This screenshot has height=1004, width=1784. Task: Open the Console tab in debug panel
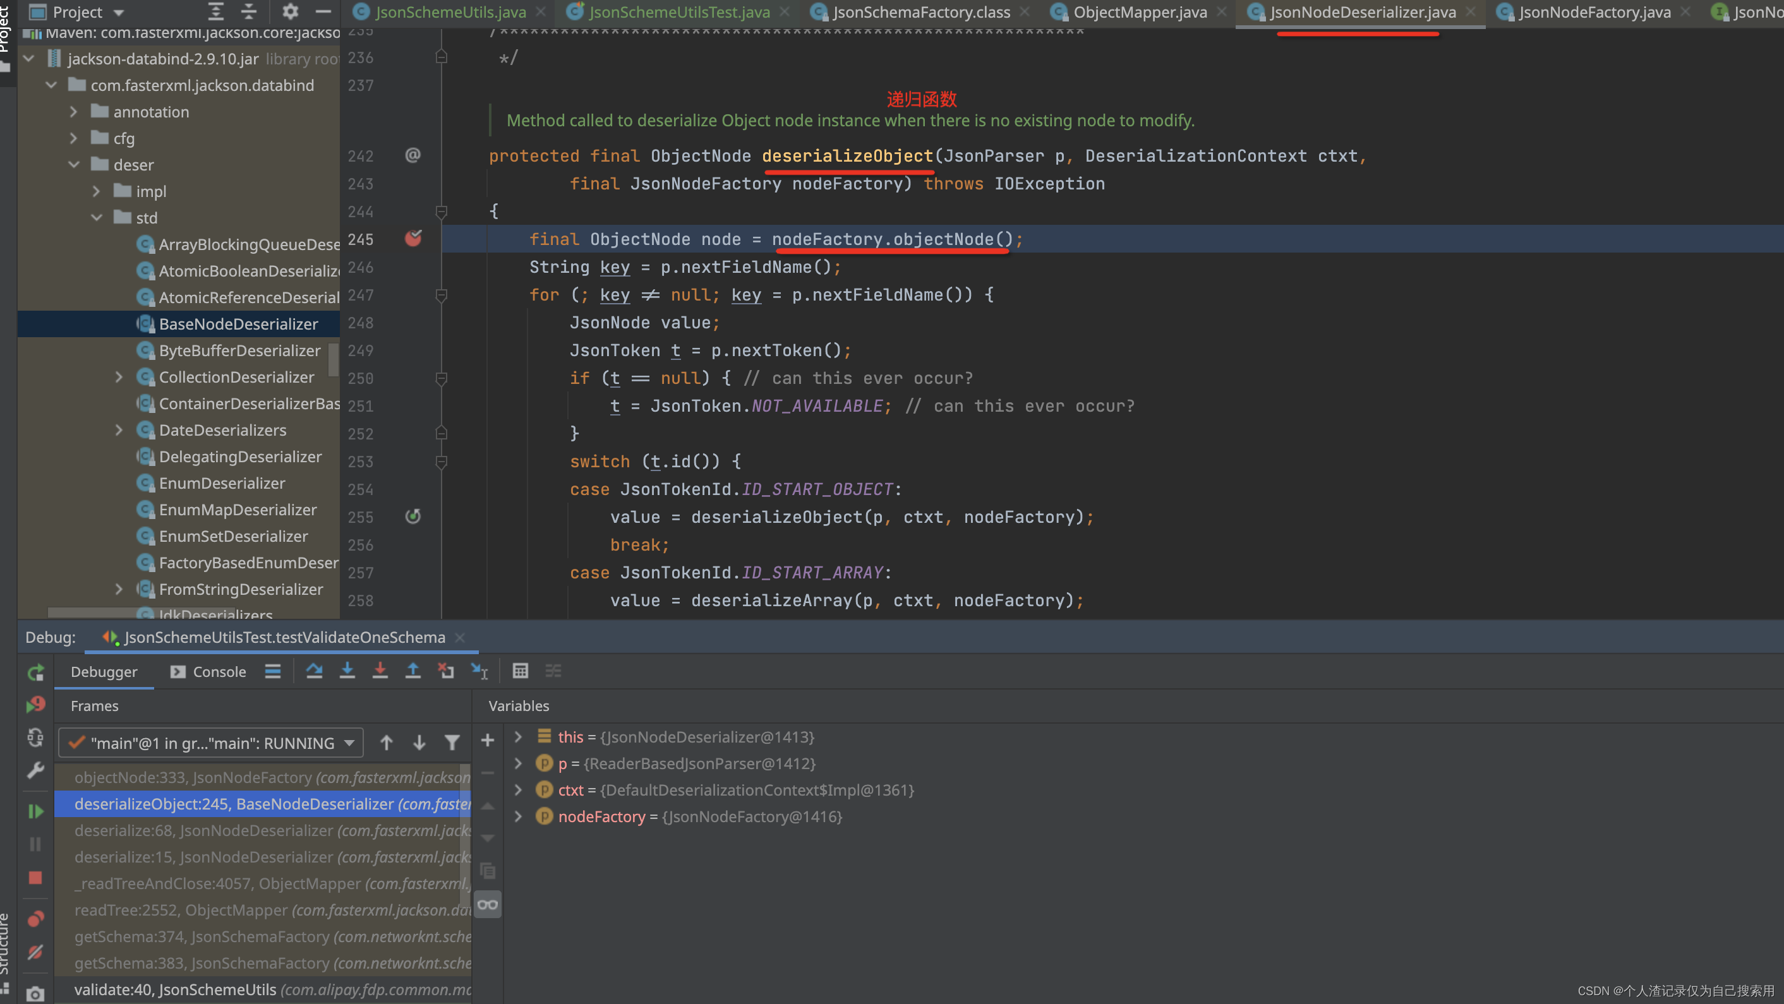click(208, 672)
